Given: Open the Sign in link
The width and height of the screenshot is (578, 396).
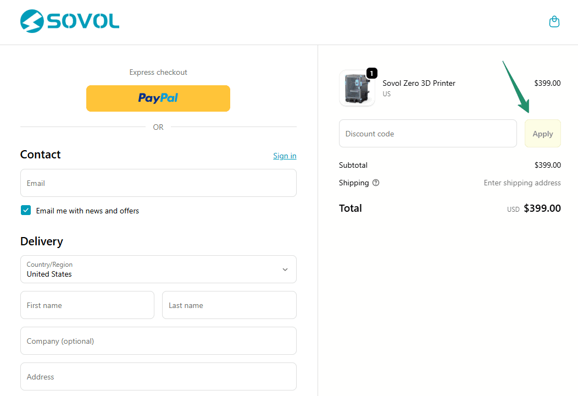Looking at the screenshot, I should point(285,156).
